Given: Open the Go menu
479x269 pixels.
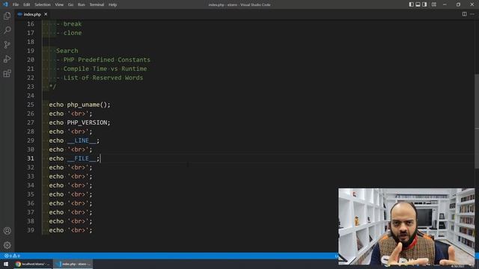Looking at the screenshot, I should (70, 4).
